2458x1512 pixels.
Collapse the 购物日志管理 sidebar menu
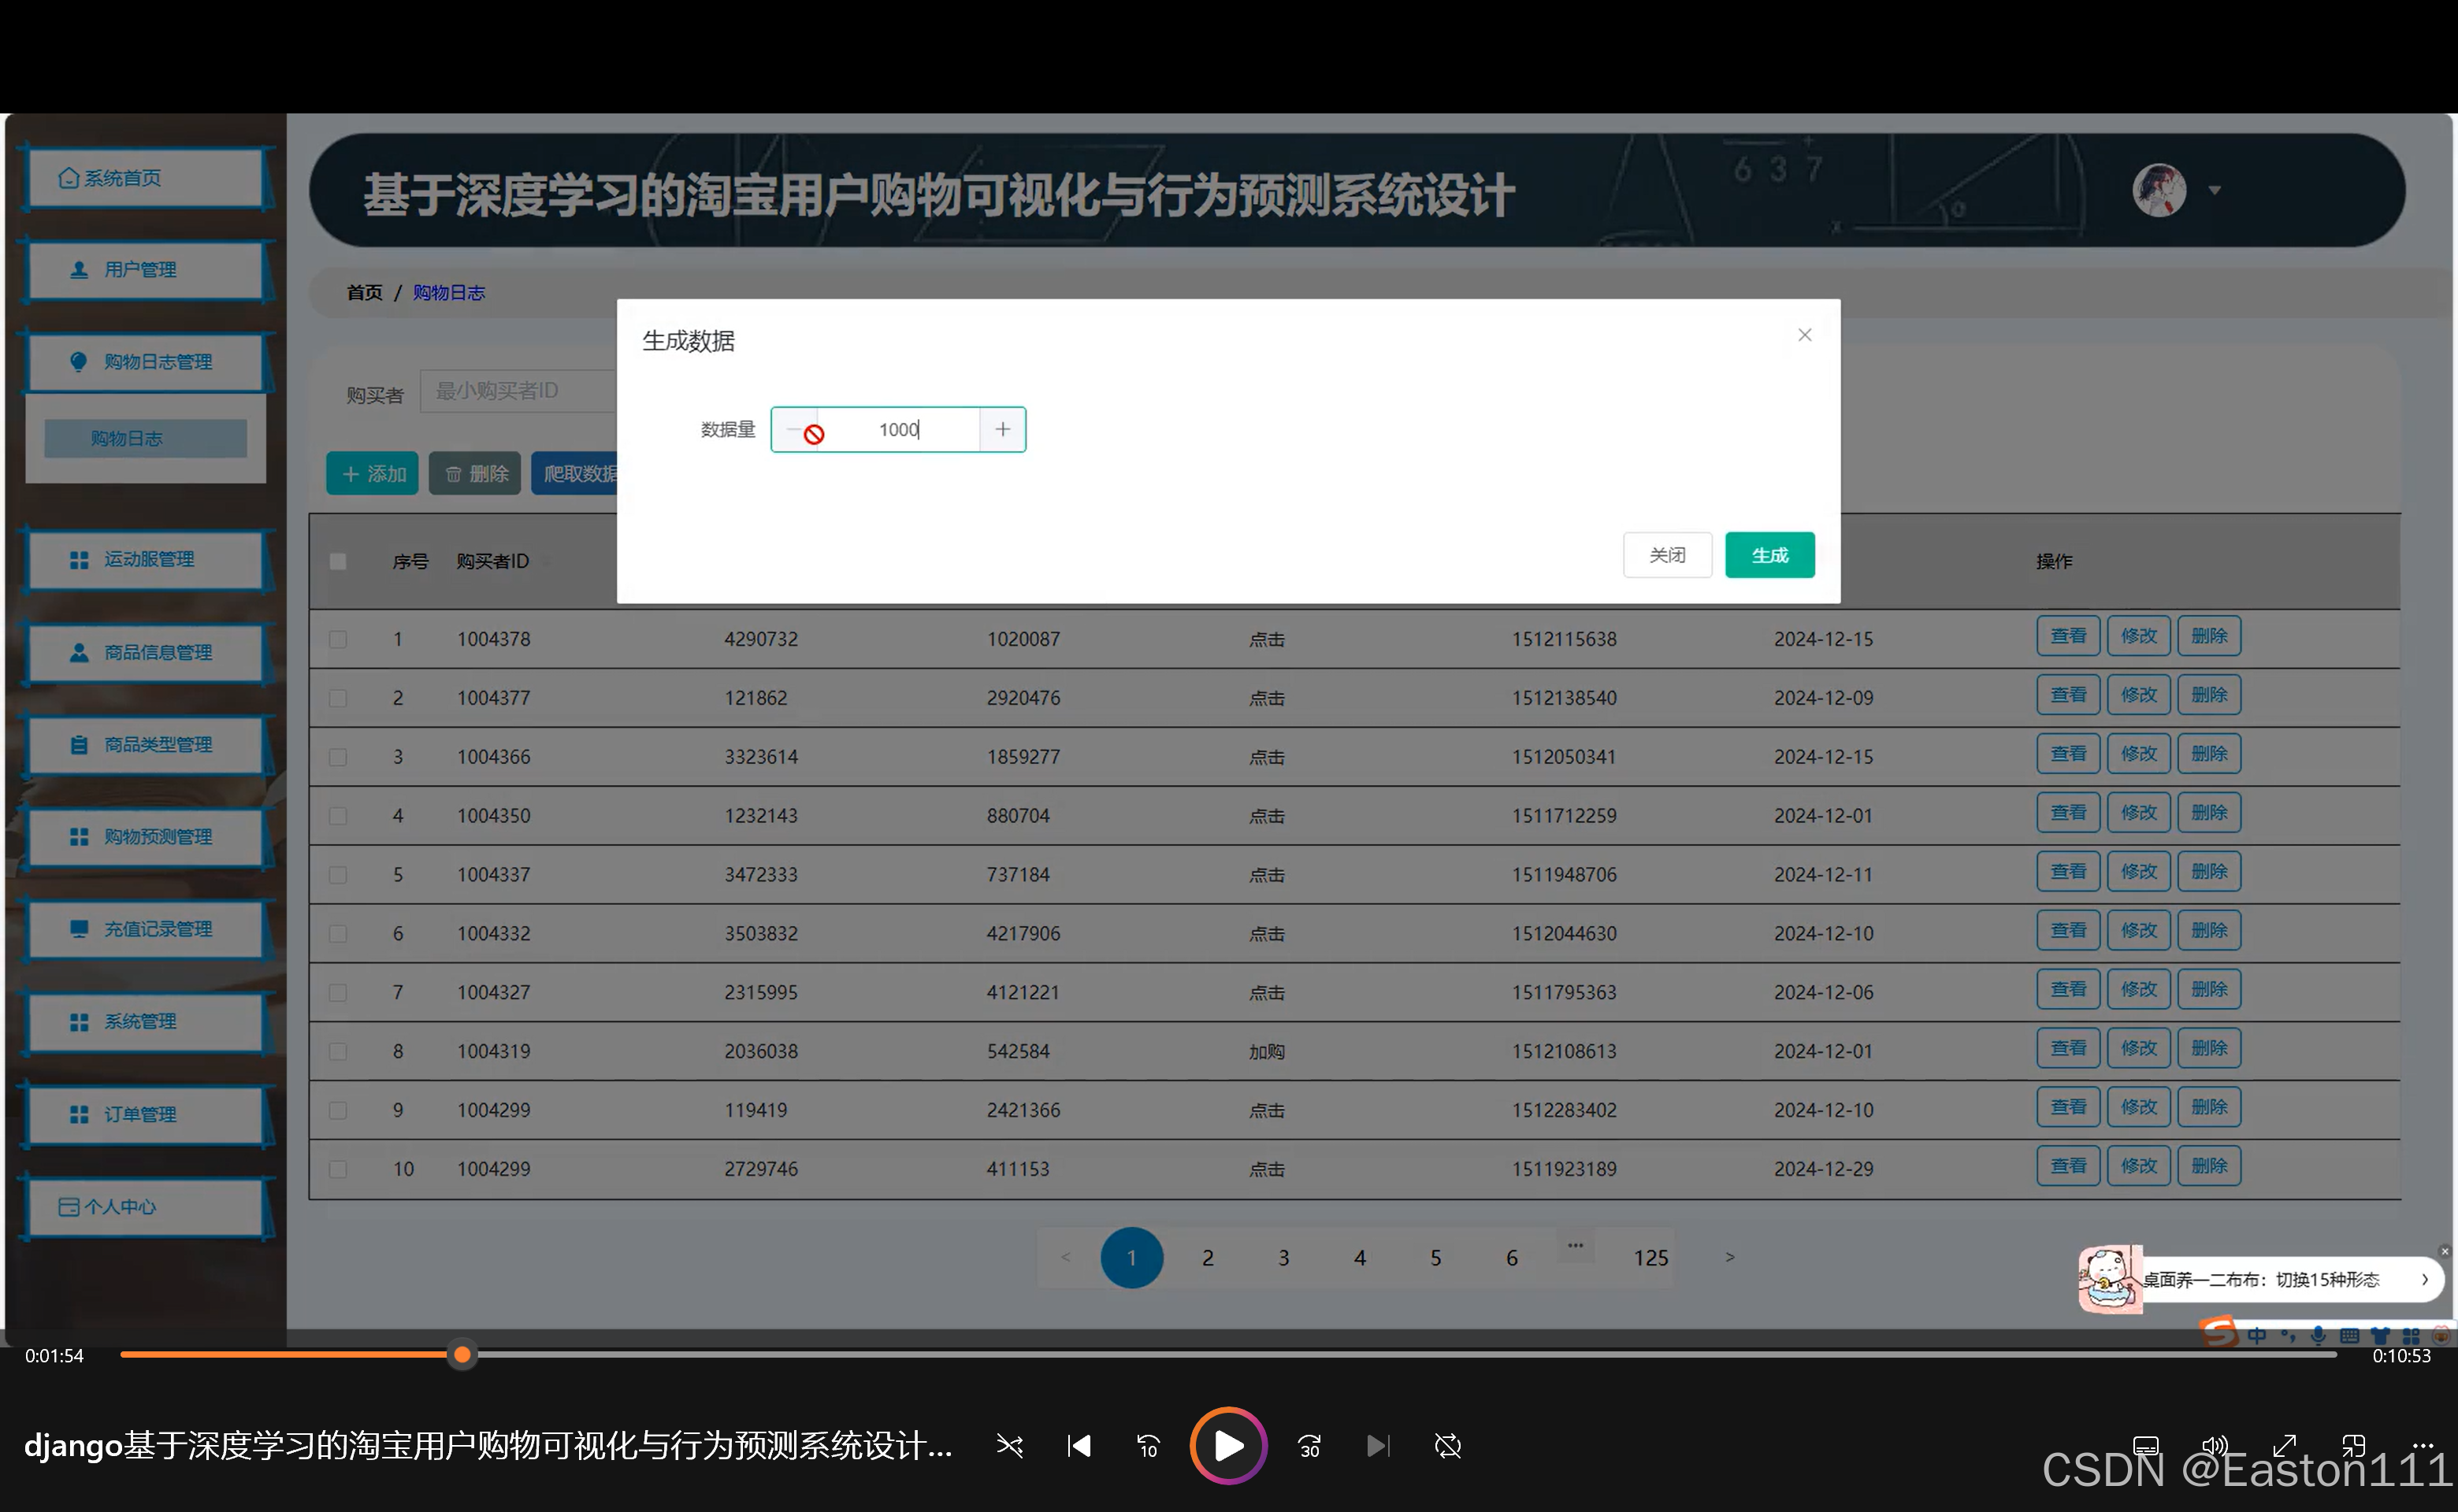[146, 362]
